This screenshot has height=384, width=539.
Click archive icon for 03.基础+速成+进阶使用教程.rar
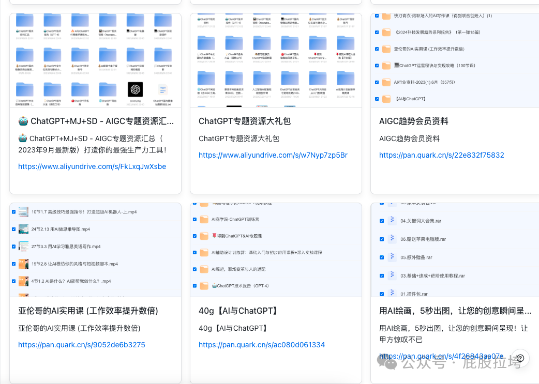(392, 275)
